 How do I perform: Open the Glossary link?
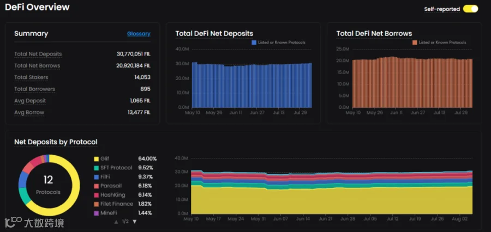[x=139, y=34]
